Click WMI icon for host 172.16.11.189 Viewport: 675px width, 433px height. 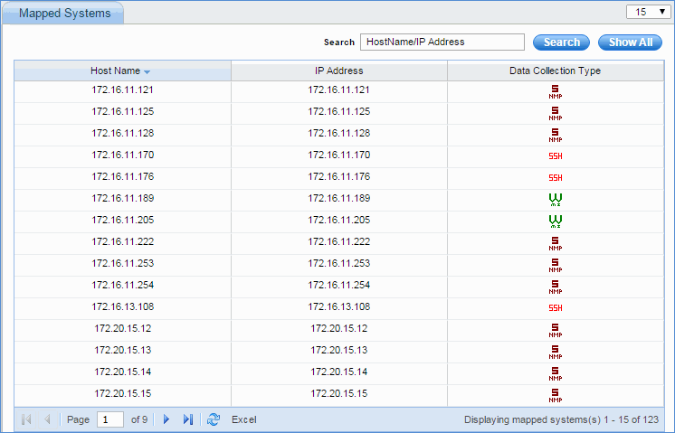(555, 200)
